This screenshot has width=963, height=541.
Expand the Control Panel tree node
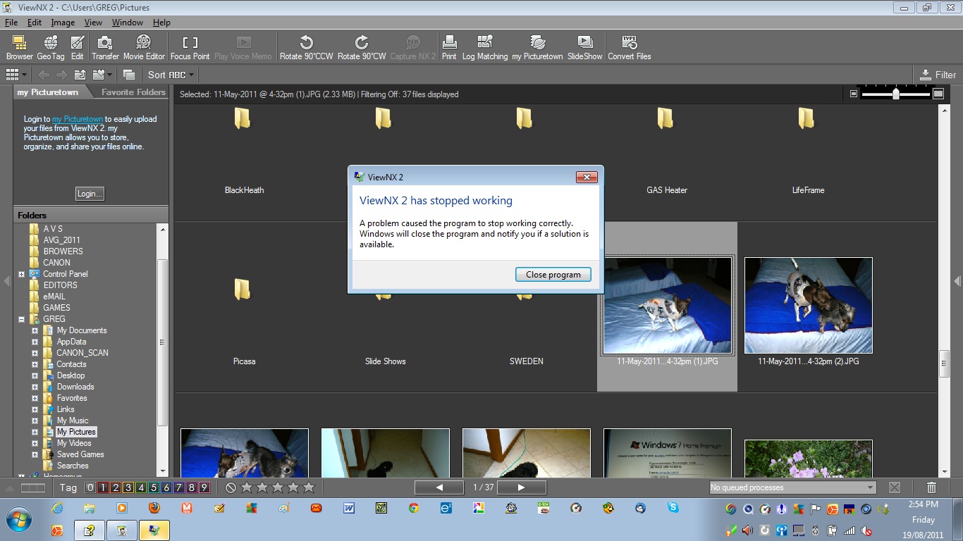(x=22, y=274)
